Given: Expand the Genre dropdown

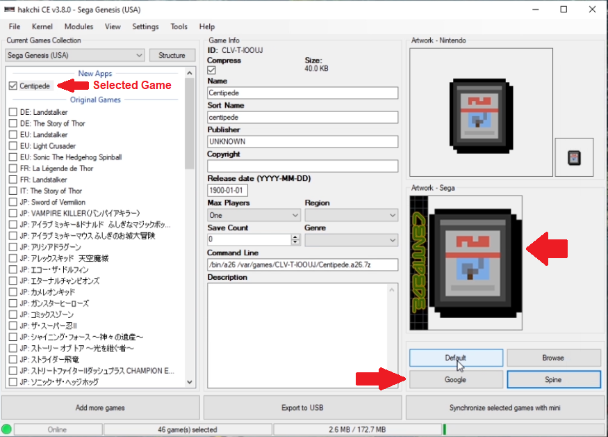Looking at the screenshot, I should point(352,241).
